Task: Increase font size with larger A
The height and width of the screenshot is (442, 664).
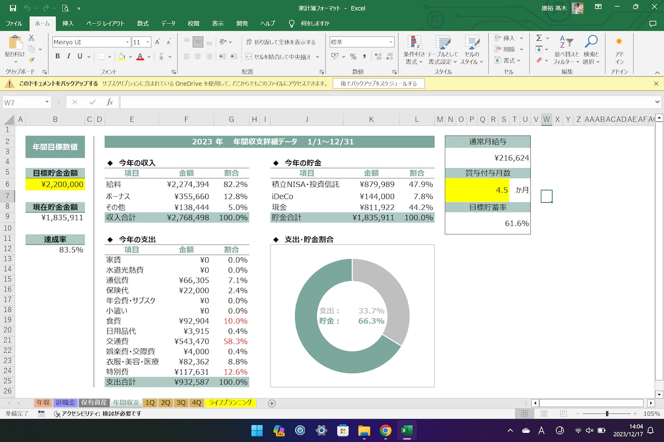Action: 157,42
